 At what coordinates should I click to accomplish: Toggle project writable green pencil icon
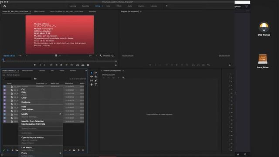(4, 150)
